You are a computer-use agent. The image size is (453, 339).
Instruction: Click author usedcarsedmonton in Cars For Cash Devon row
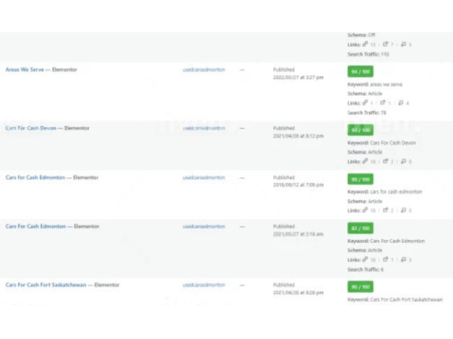[x=204, y=128]
